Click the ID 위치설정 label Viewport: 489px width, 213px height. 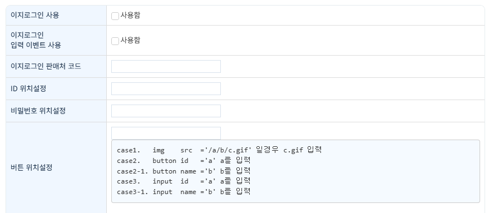point(28,88)
